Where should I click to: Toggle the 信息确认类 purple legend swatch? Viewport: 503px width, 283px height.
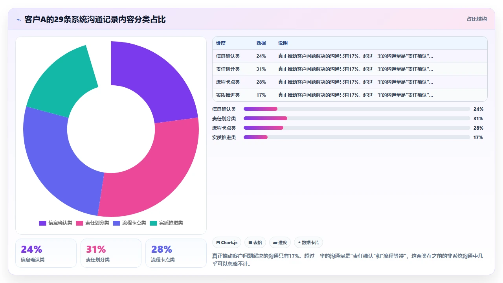(42, 223)
